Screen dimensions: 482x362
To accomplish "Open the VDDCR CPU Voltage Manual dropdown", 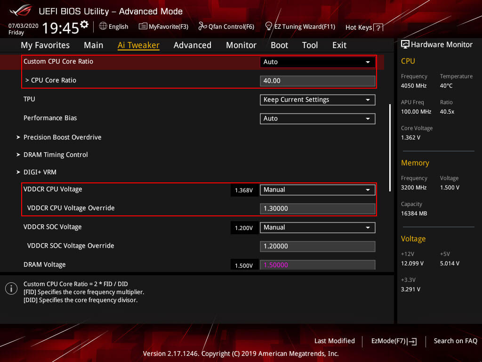I will [318, 189].
